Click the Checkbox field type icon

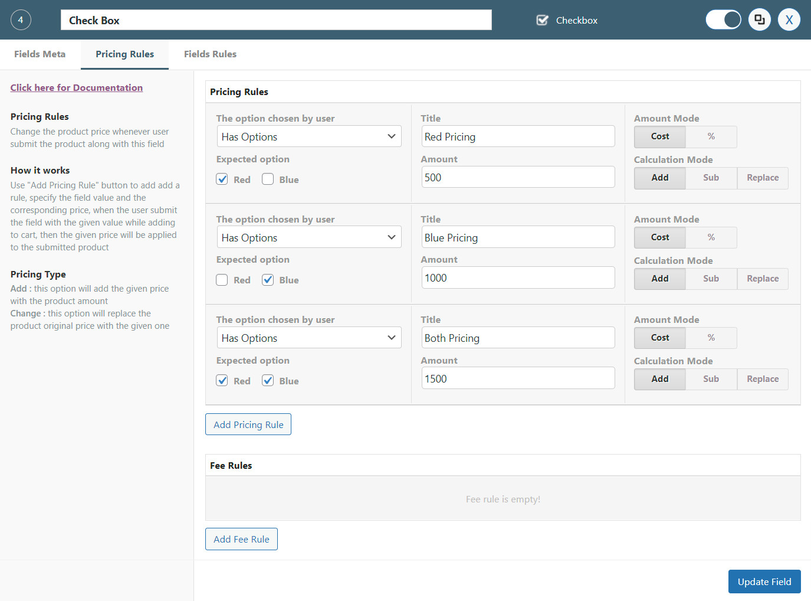[542, 20]
